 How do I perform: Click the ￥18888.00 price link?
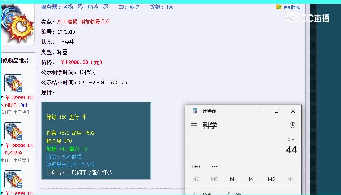[x=20, y=146]
